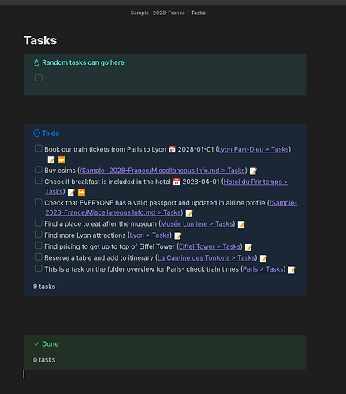Click text Reserve a table and add to itinerary
Image resolution: width=346 pixels, height=394 pixels.
click(99, 258)
